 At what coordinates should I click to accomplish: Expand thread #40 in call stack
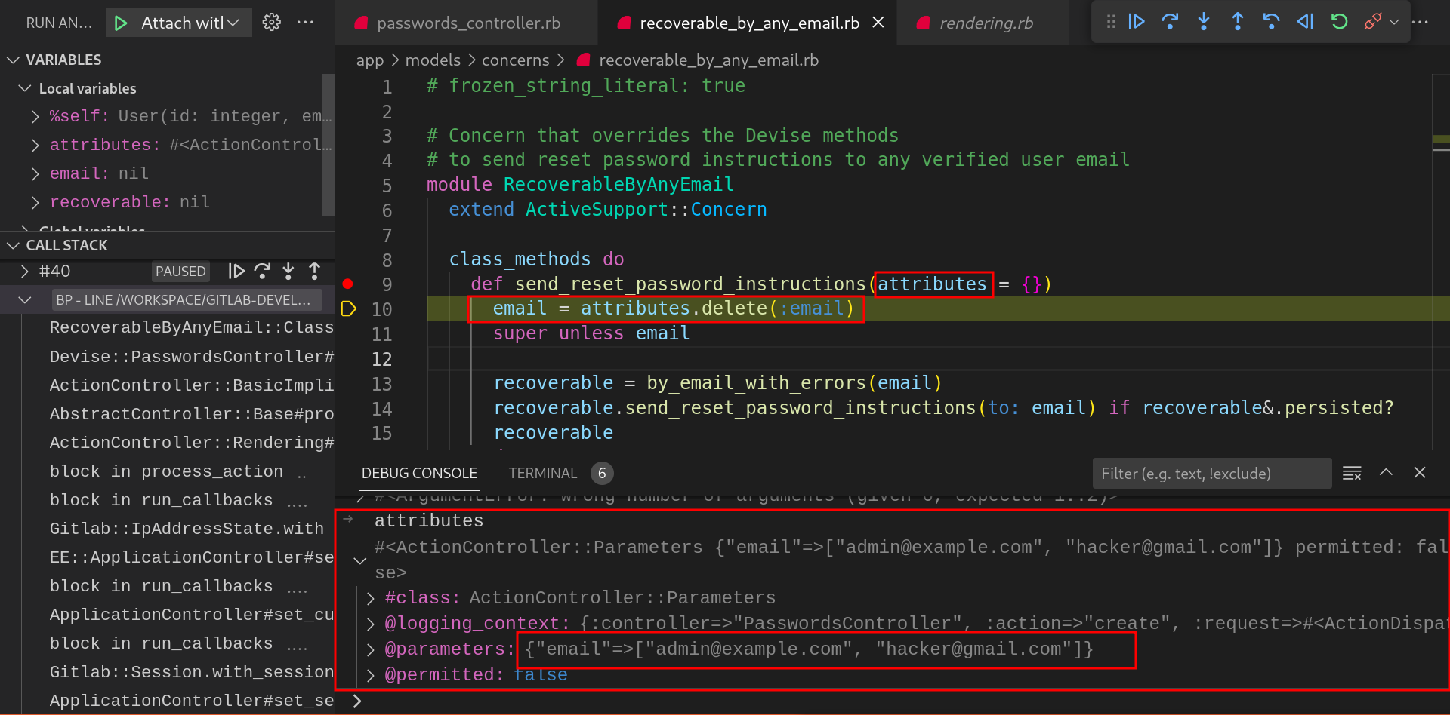(25, 271)
